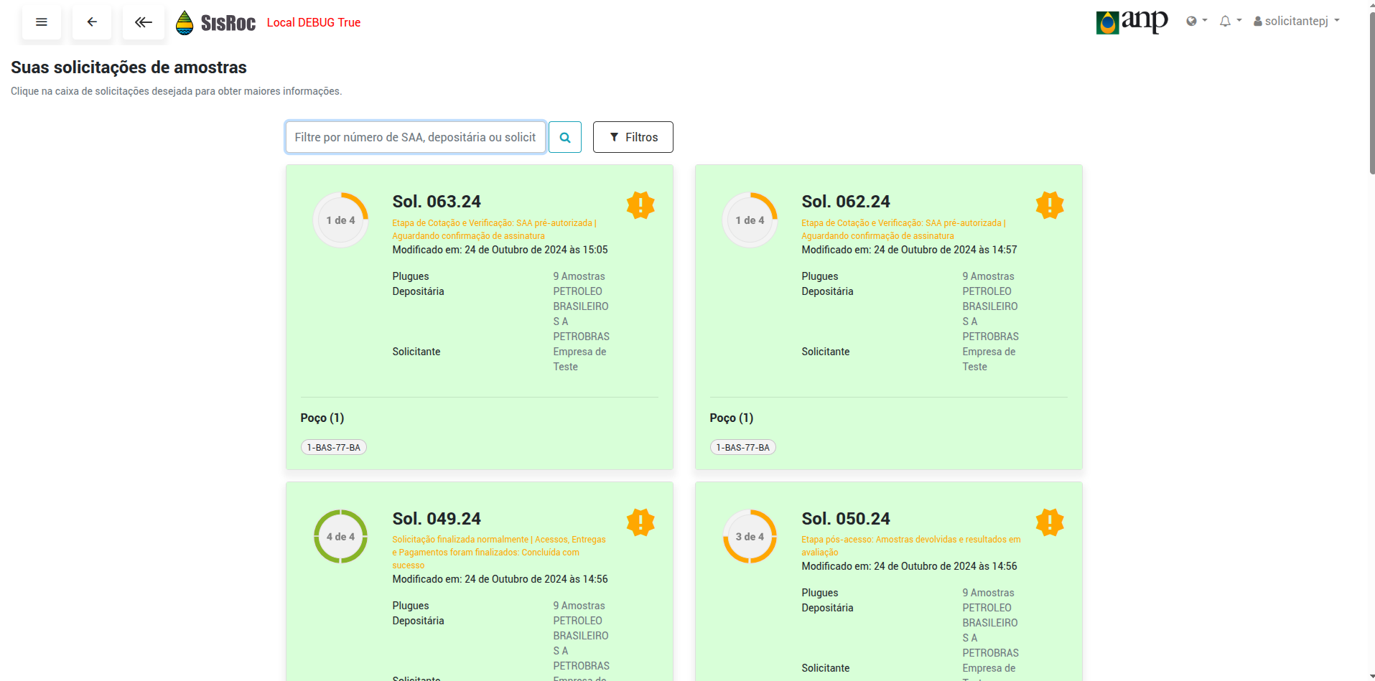Screen dimensions: 1375x681
Task: Click the double back arrow button
Action: click(144, 22)
